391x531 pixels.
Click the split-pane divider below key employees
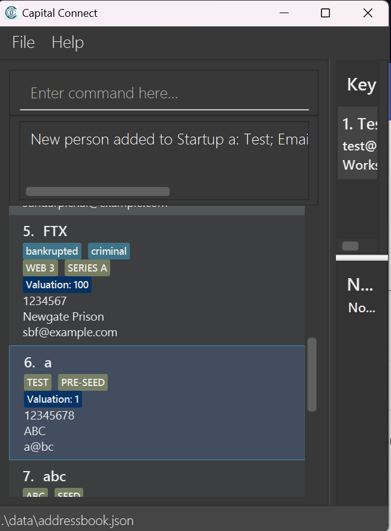tap(362, 258)
